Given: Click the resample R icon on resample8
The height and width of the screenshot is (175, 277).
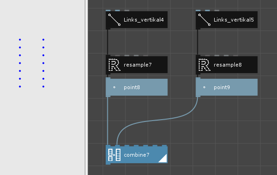Looking at the screenshot, I should click(x=204, y=65).
